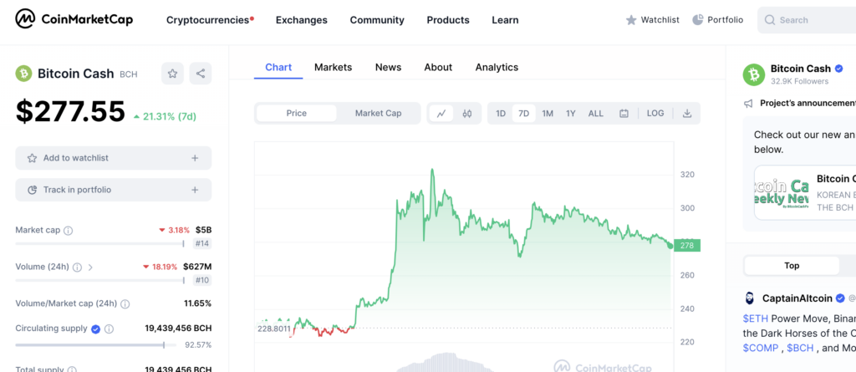This screenshot has height=372, width=856.
Task: Open the $ETH cashtag link
Action: click(756, 318)
